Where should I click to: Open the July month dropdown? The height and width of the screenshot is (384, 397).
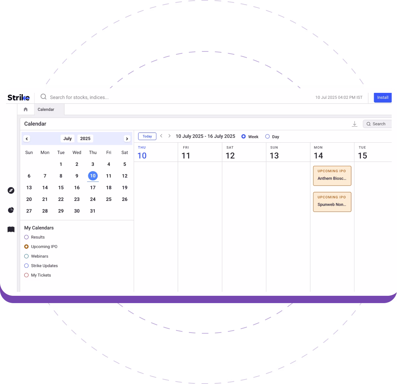[67, 139]
